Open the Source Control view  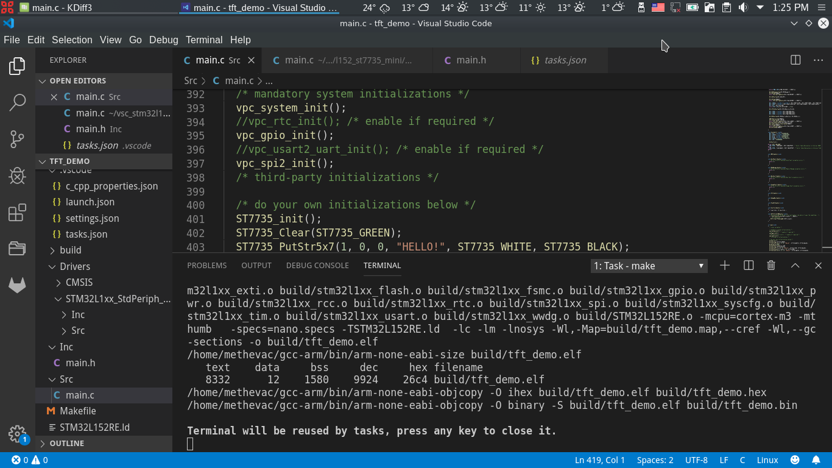[17, 139]
